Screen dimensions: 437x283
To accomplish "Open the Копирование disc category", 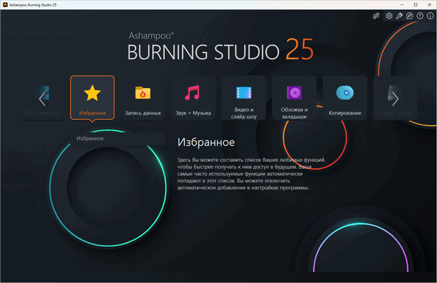I will click(x=345, y=97).
